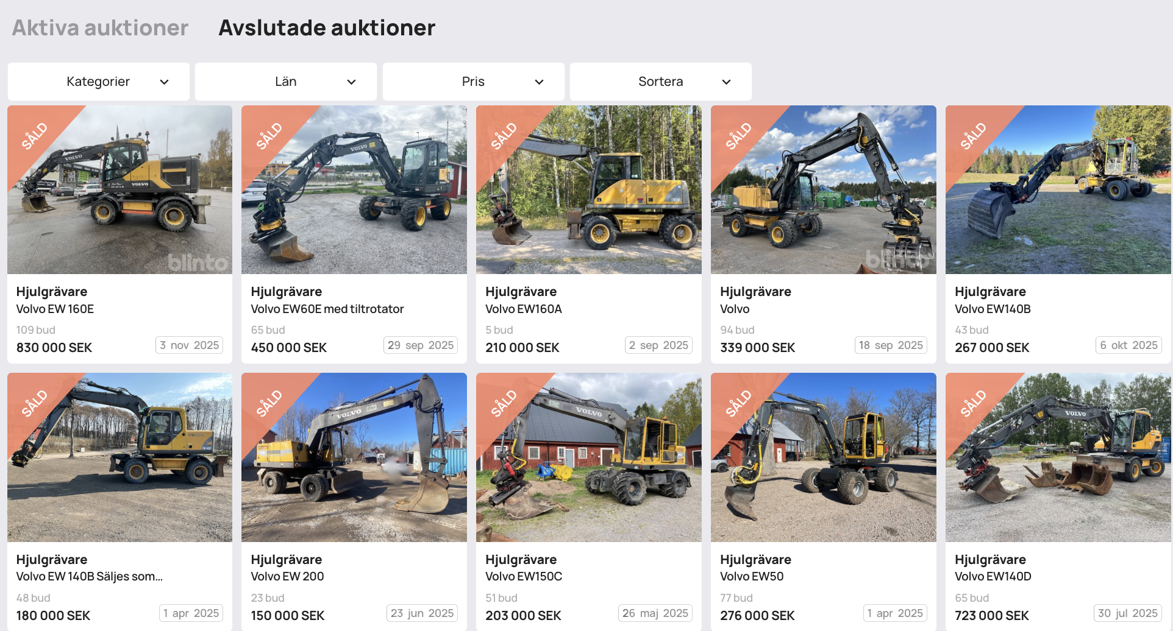Expand the Län filter dropdown

pyautogui.click(x=286, y=82)
